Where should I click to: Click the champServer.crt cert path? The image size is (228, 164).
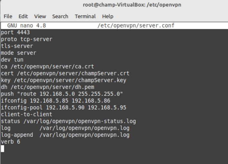[73, 73]
